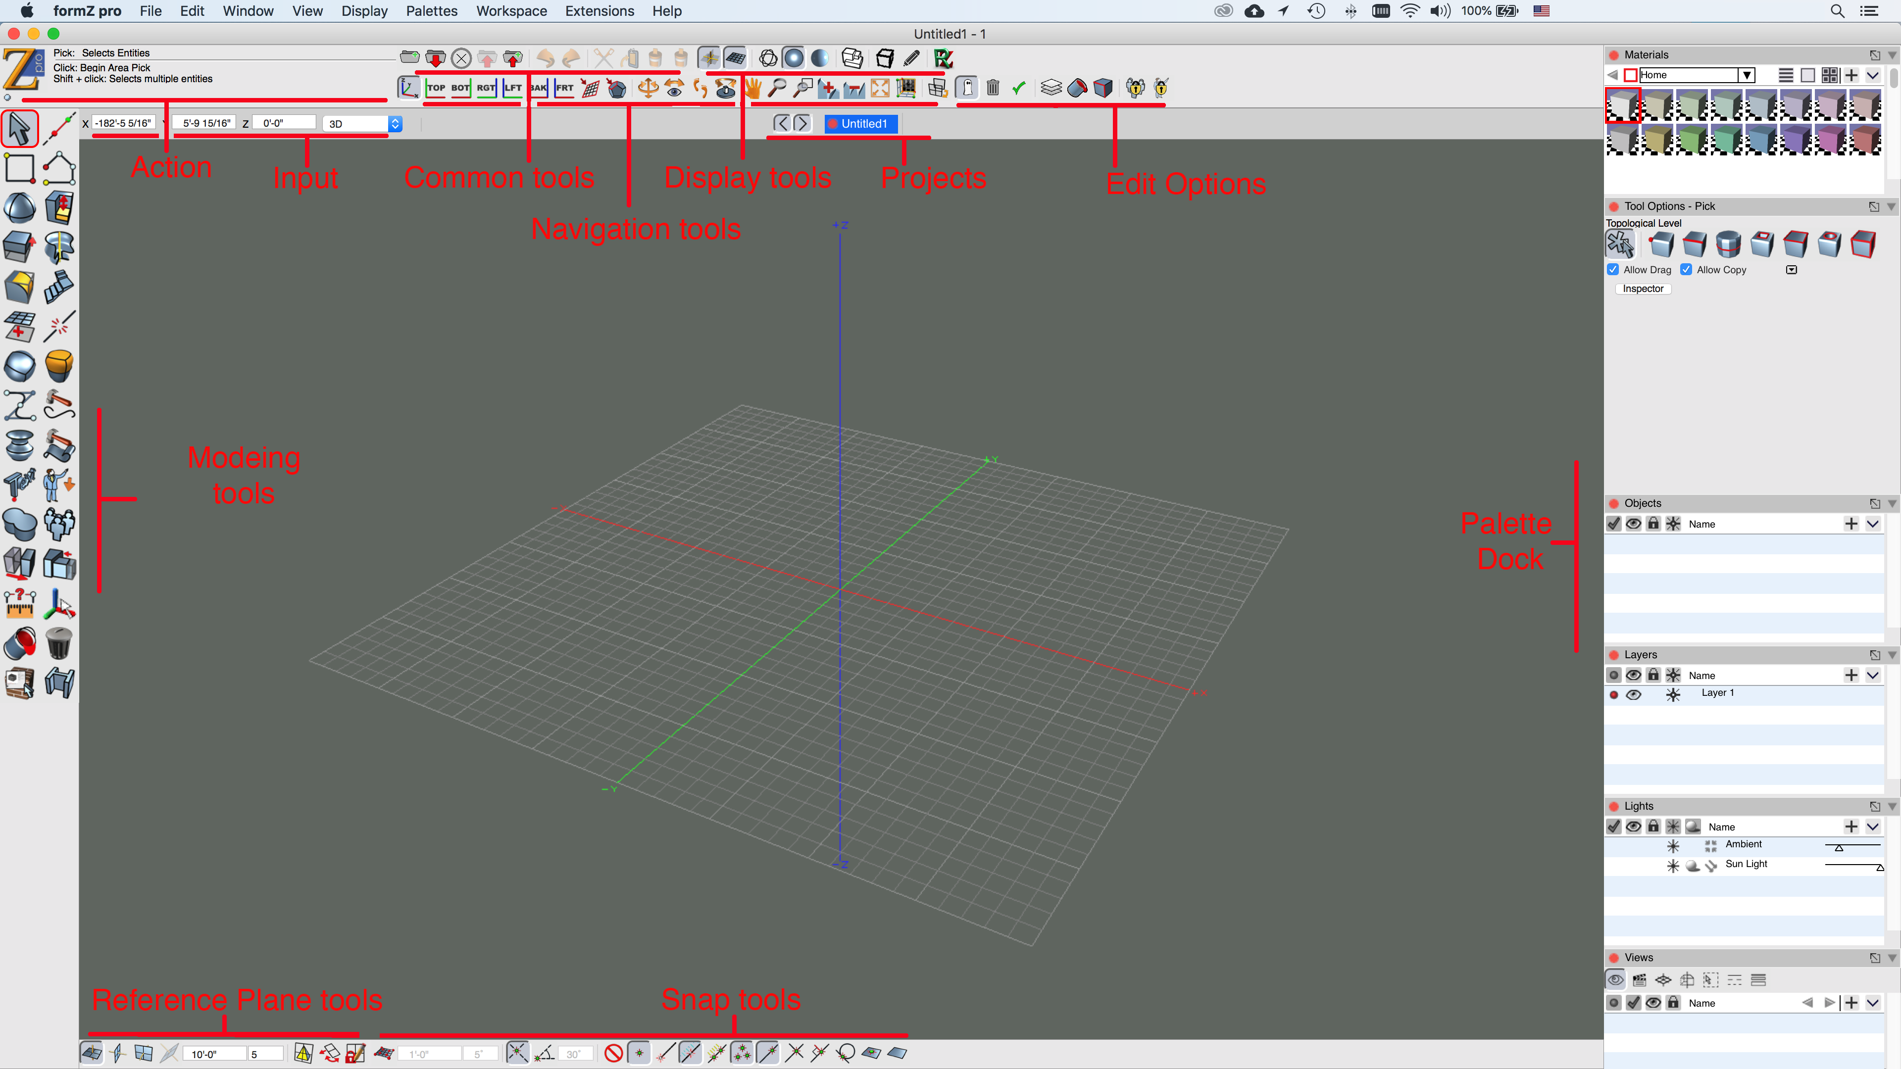Screen dimensions: 1901x1069
Task: Select the measurement ruler tool
Action: [x=20, y=604]
